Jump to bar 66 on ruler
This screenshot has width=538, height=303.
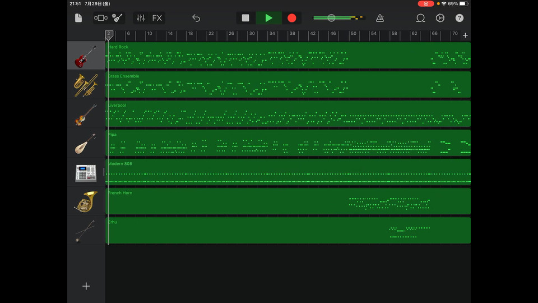pos(435,34)
